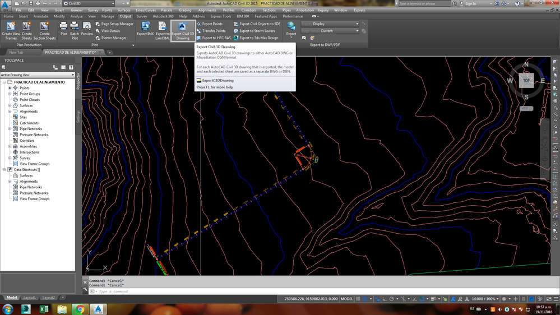Expand the Pipe Networks node under drawing

10,129
